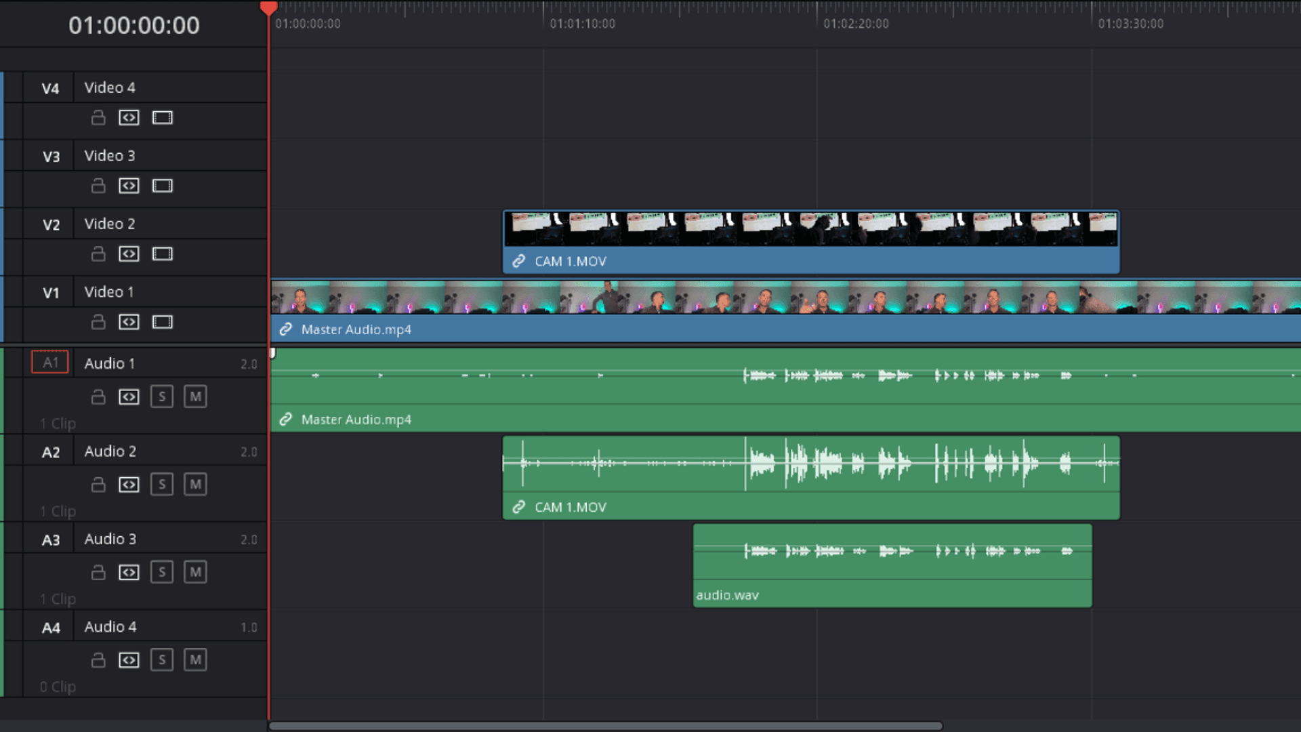The image size is (1301, 732).
Task: Solo the Audio 1 track
Action: coord(162,397)
